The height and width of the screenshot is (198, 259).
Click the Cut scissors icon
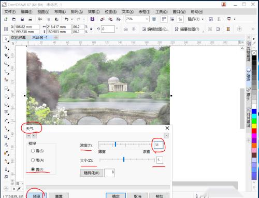[x=40, y=19]
